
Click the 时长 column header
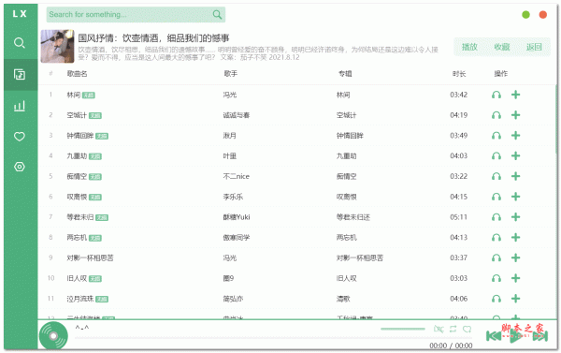click(x=459, y=74)
